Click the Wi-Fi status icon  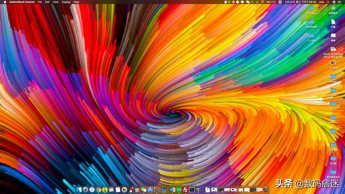(262, 2)
